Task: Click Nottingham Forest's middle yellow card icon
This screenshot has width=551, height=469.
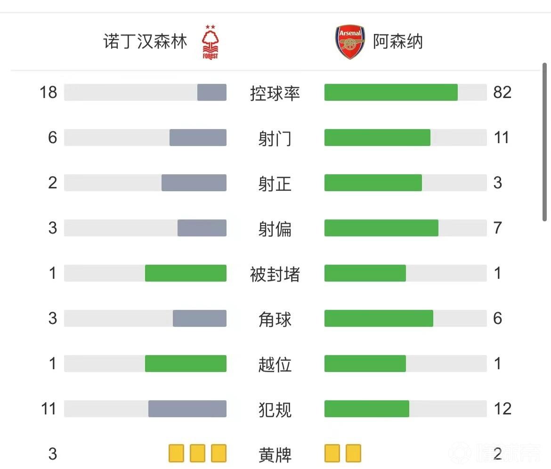Action: (198, 453)
